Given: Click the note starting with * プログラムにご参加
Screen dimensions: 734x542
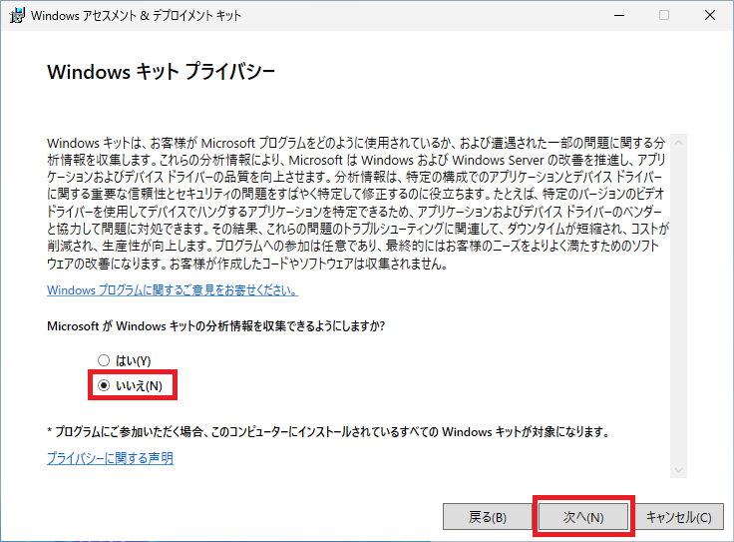Looking at the screenshot, I should click(328, 431).
